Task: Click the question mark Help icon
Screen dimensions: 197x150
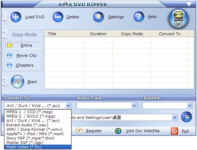Action: click(x=139, y=17)
